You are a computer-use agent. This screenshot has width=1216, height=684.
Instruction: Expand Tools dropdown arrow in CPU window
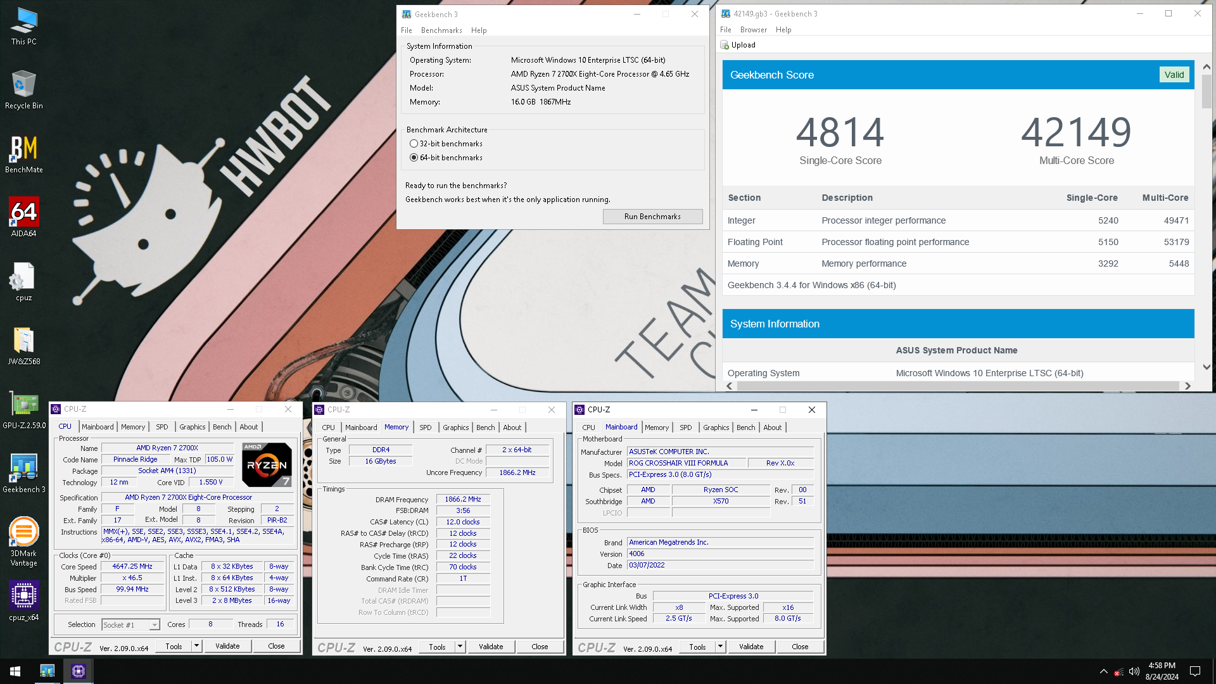click(x=197, y=646)
